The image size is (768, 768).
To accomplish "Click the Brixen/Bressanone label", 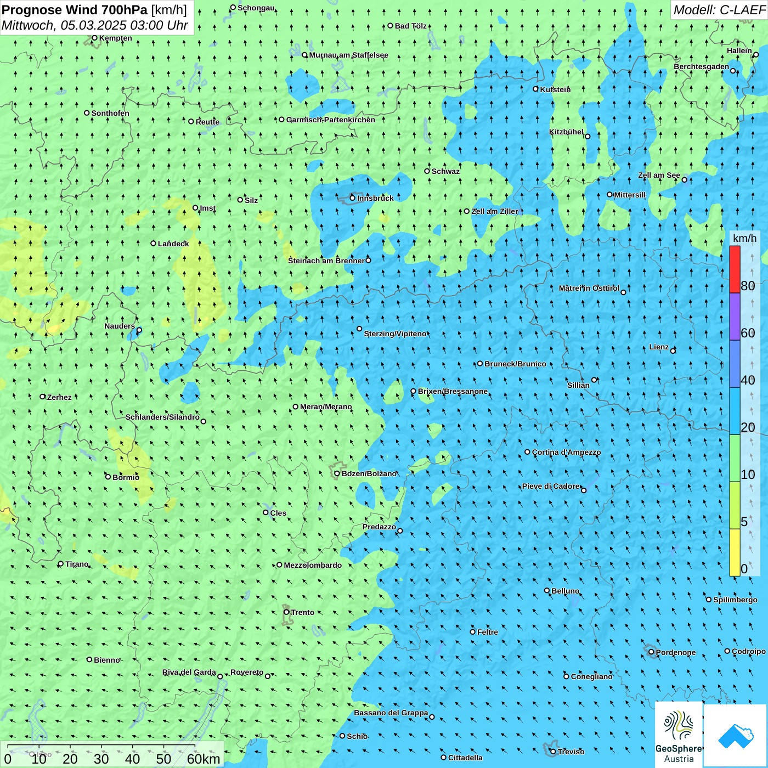I will point(453,391).
